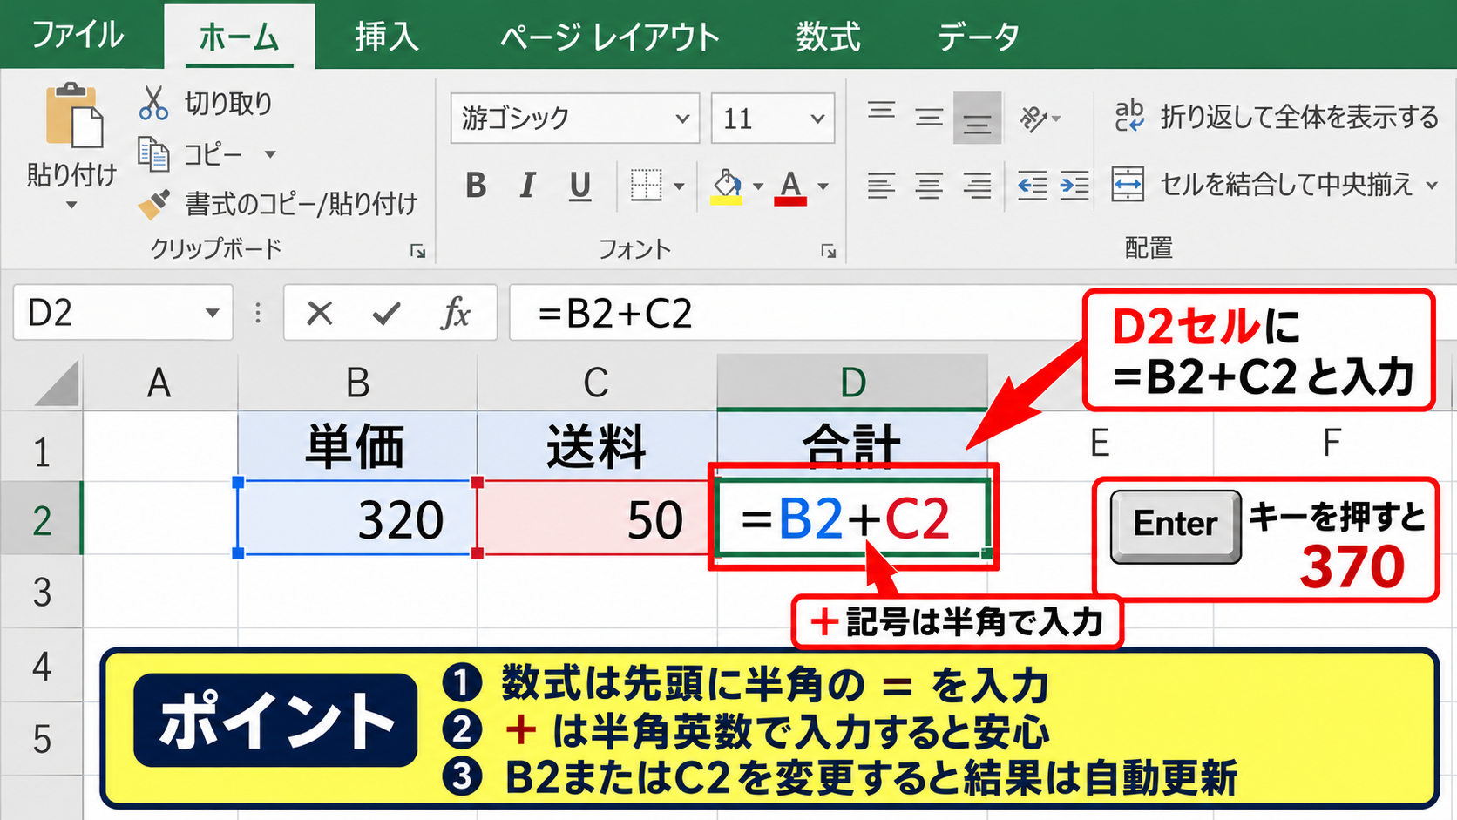Toggle Bold formatting

click(476, 185)
